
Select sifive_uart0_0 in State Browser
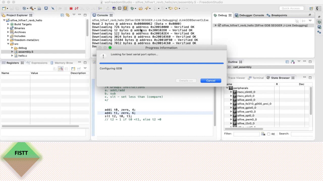click(246, 112)
